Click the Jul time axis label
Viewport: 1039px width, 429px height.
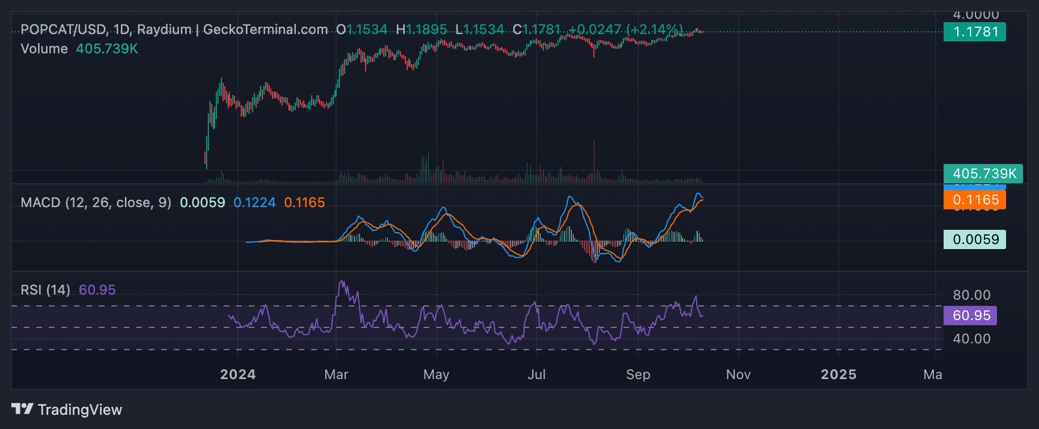537,375
